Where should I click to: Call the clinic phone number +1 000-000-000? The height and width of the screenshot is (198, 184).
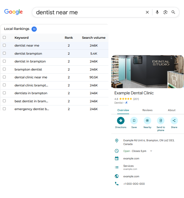pyautogui.click(x=134, y=184)
